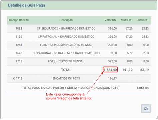Select code 1718 in Código Receita
The image size is (158, 120).
point(19,61)
